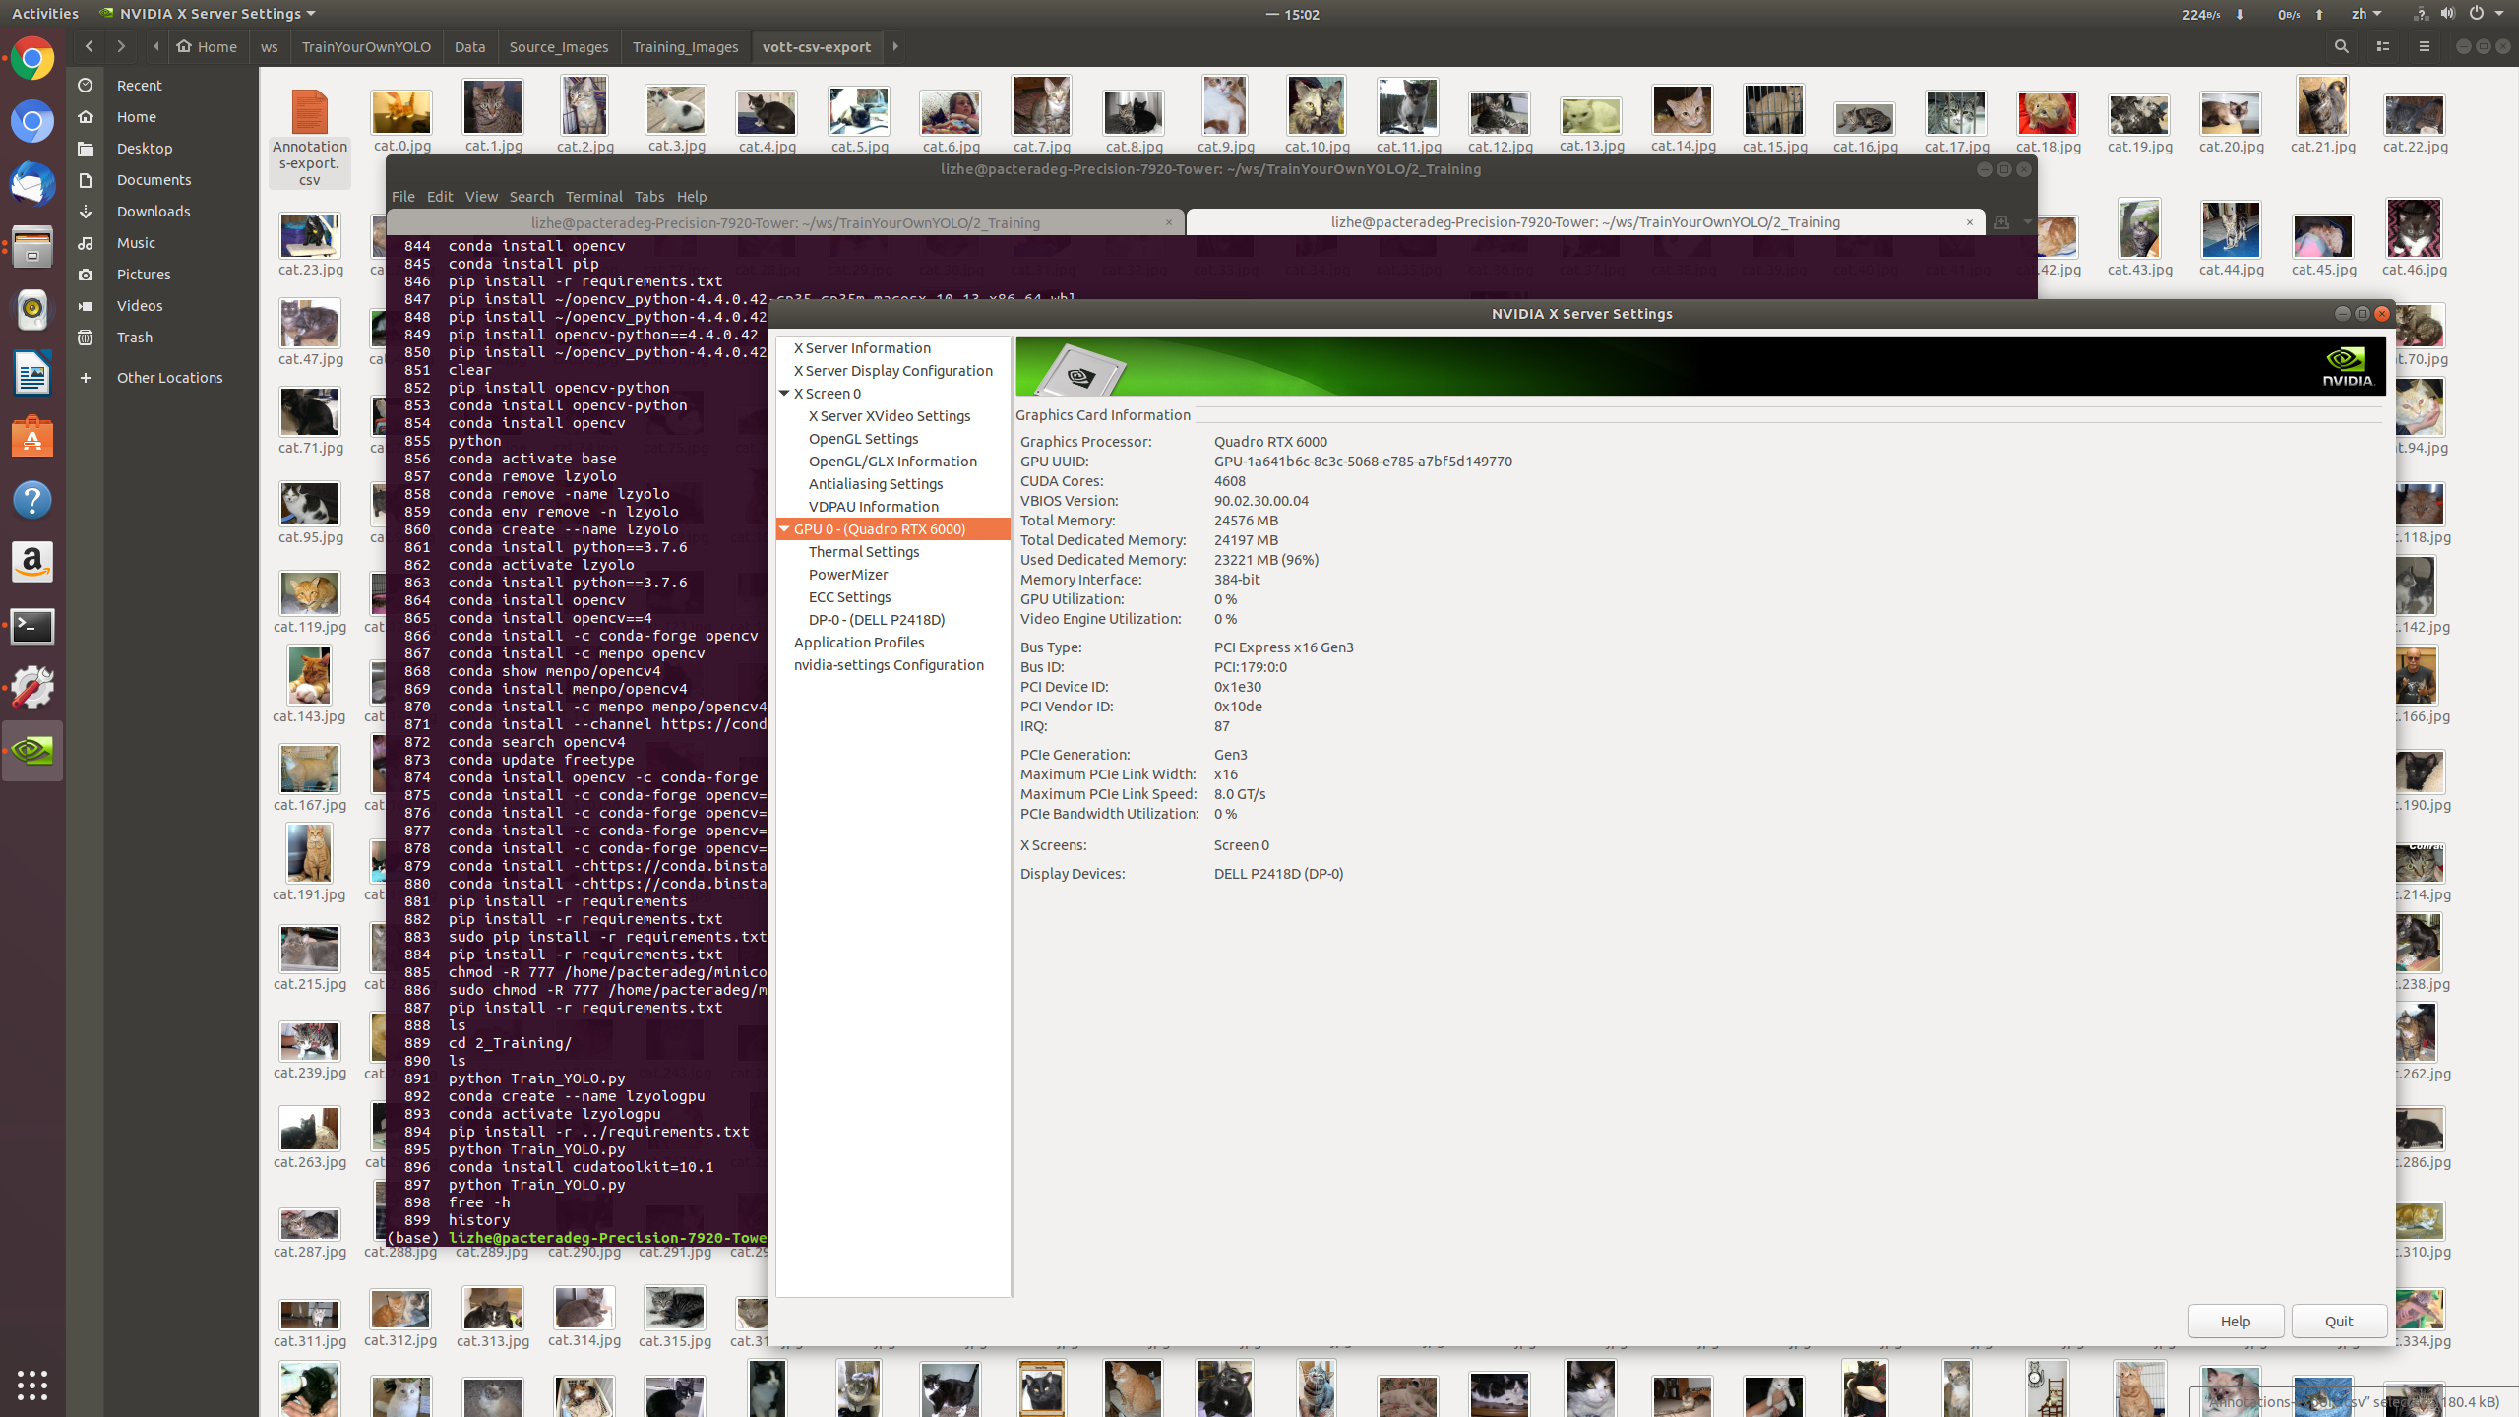
Task: Open the Files manager dock icon
Action: point(32,248)
